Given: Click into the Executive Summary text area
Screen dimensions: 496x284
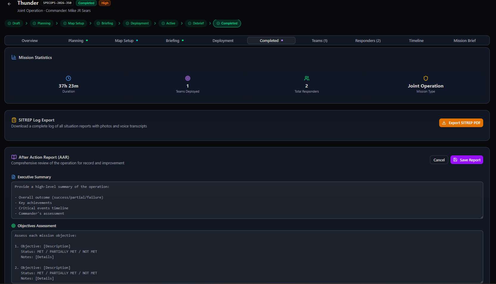Looking at the screenshot, I should 247,200.
